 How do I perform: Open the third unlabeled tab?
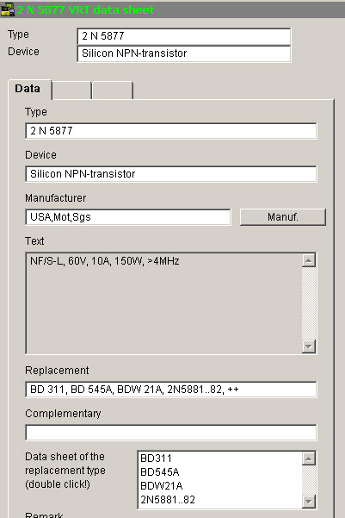point(113,90)
